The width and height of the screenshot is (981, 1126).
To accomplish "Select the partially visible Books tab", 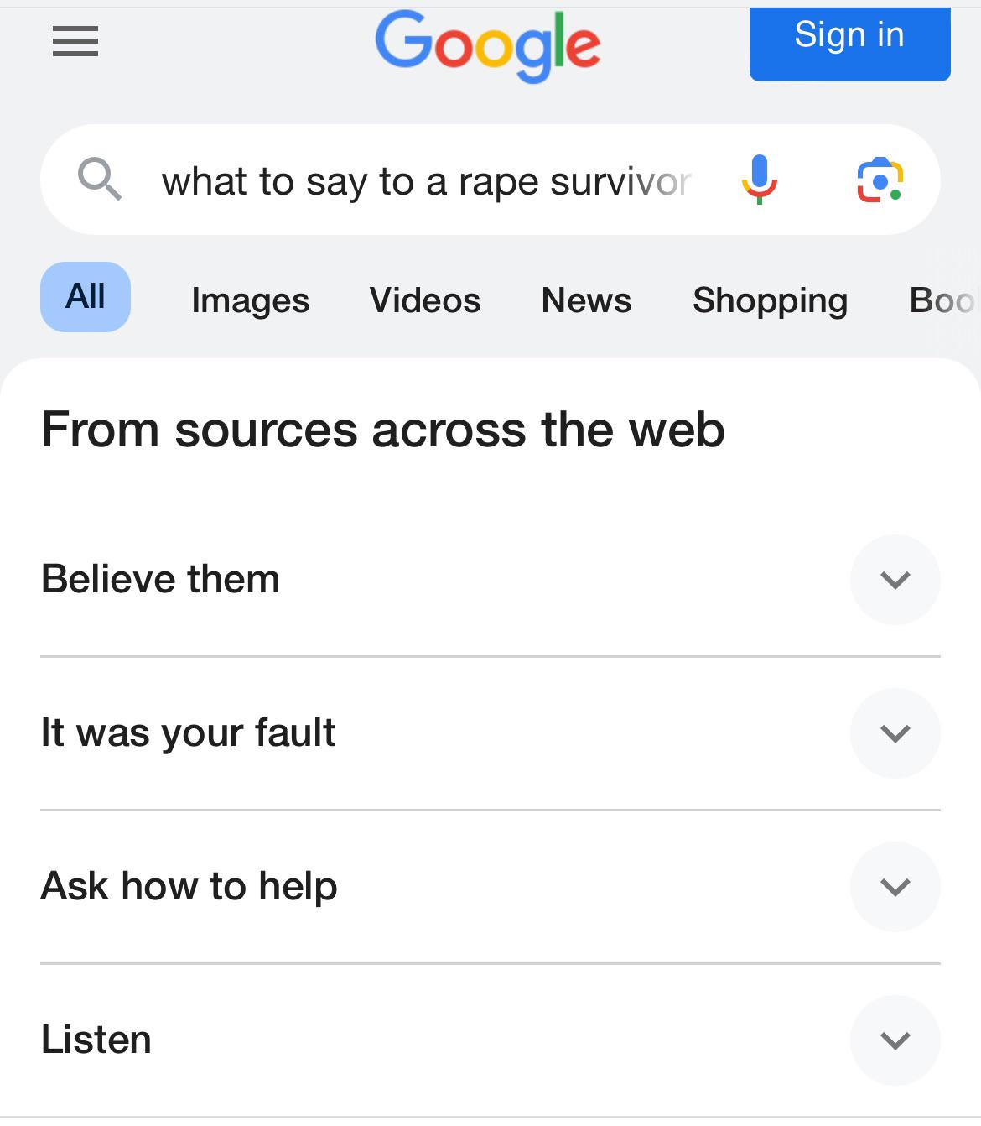I will coord(944,300).
